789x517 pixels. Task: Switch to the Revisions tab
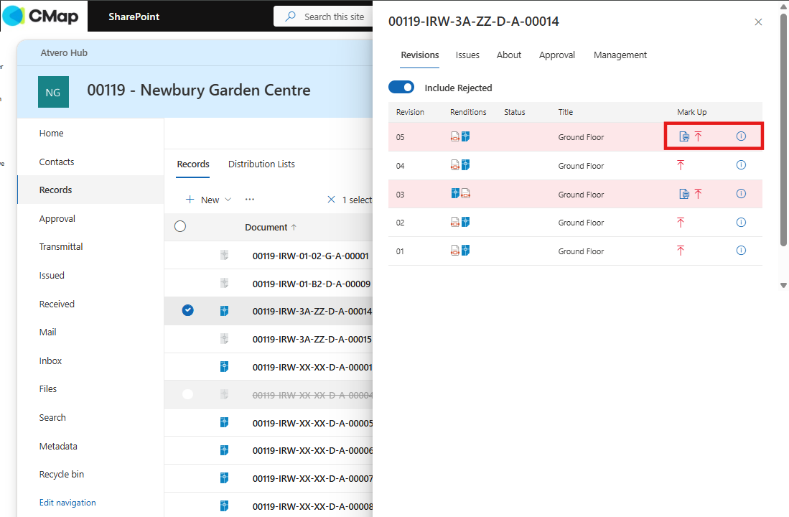[420, 55]
